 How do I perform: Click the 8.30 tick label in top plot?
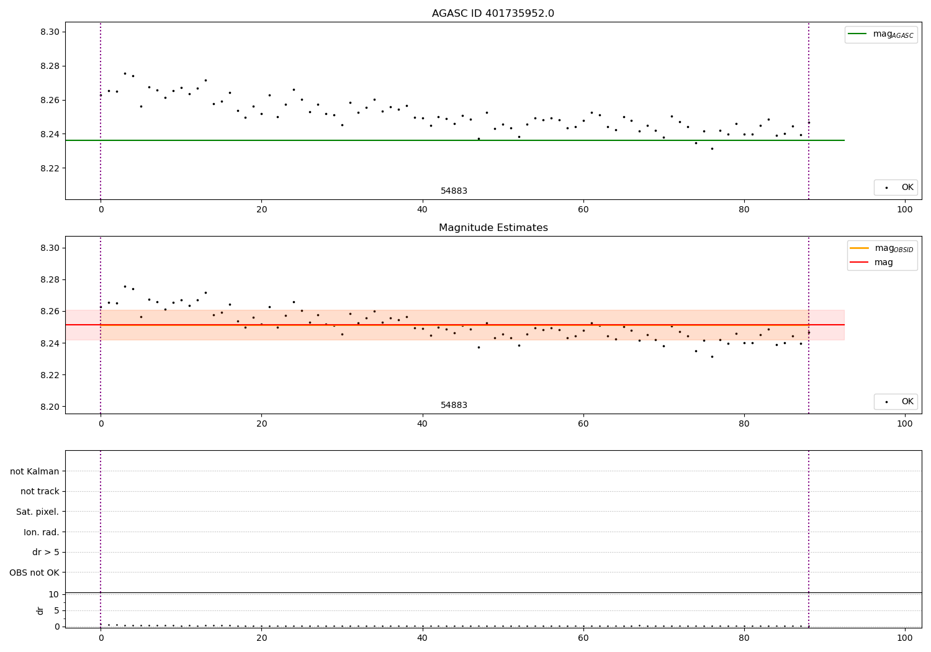(49, 32)
